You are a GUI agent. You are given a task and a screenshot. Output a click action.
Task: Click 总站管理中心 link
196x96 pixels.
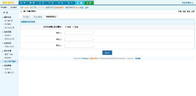(187, 3)
